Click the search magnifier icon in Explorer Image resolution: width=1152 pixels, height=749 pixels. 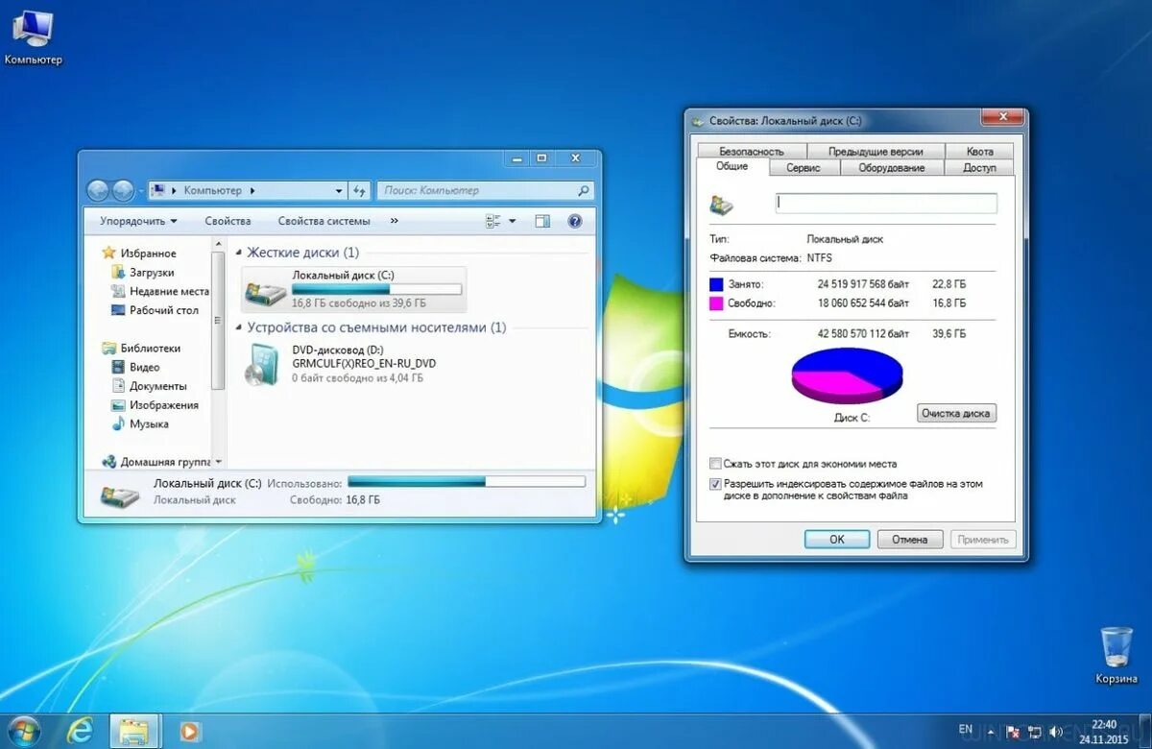584,190
